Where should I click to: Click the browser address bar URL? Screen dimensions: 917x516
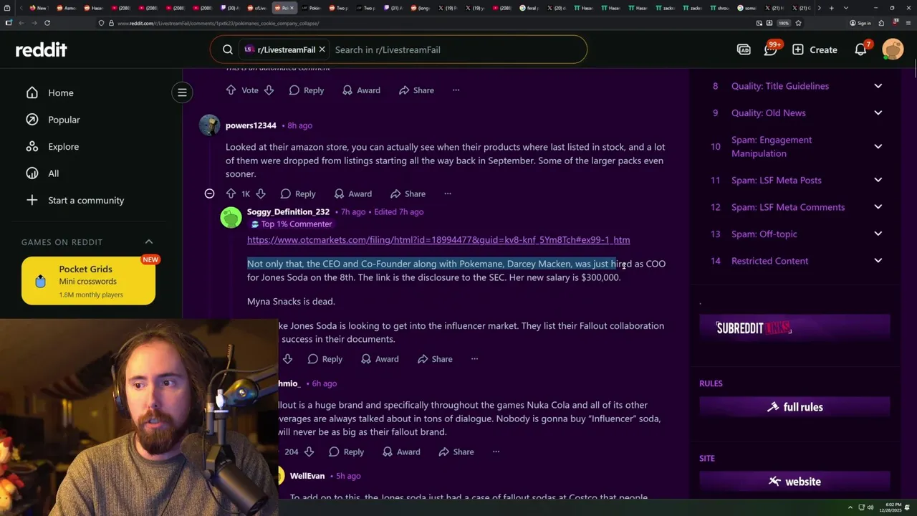click(x=219, y=23)
